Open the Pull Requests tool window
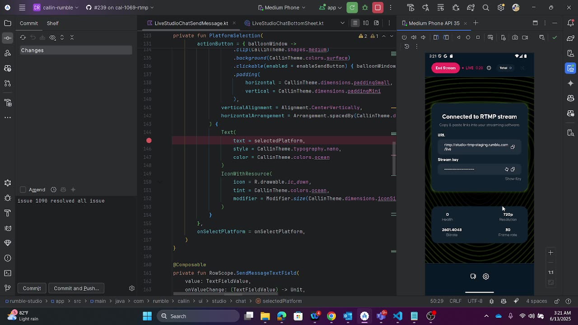The height and width of the screenshot is (325, 578). 8,84
